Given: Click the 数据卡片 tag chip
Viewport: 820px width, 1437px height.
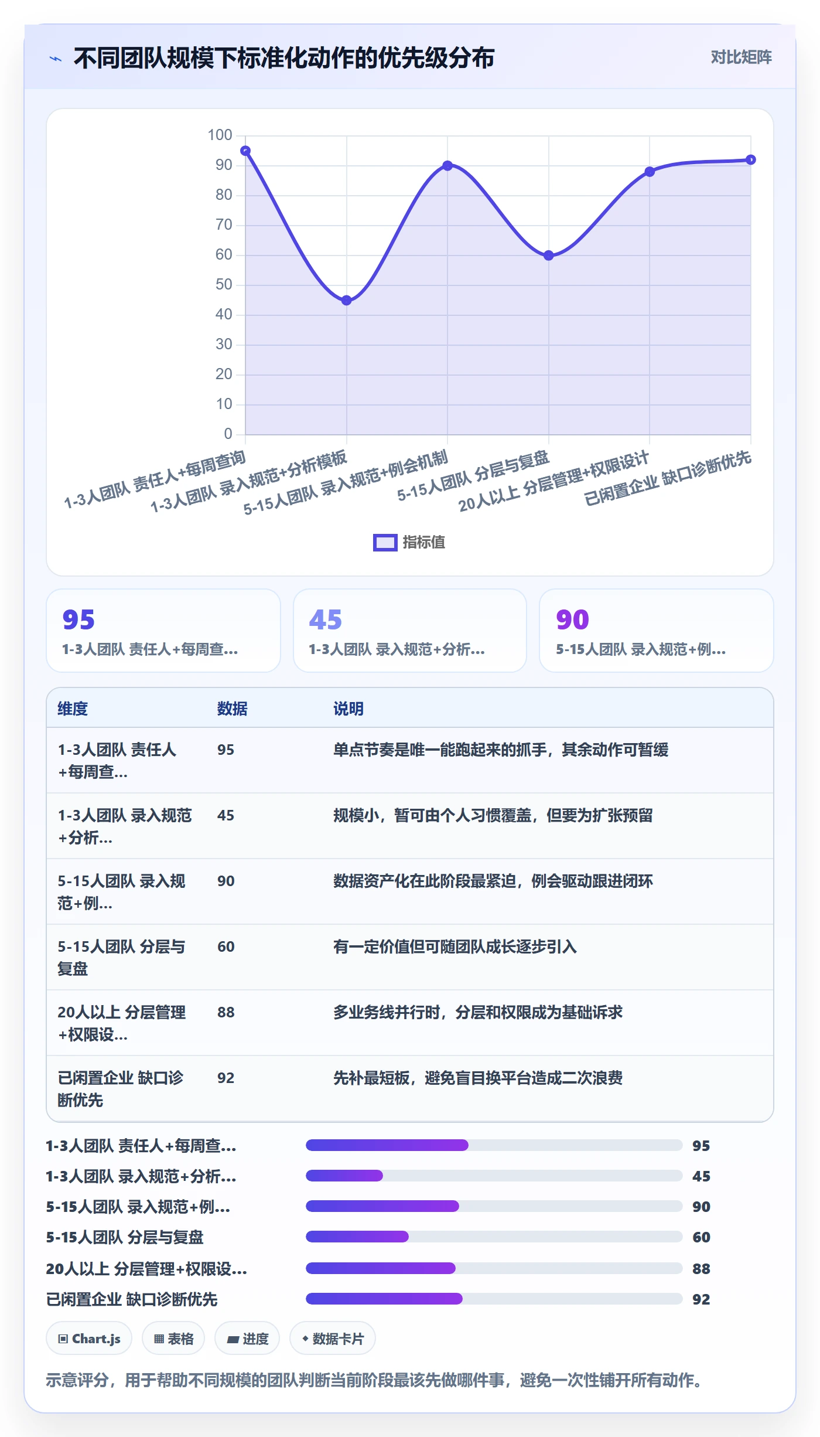Looking at the screenshot, I should pos(333,1339).
